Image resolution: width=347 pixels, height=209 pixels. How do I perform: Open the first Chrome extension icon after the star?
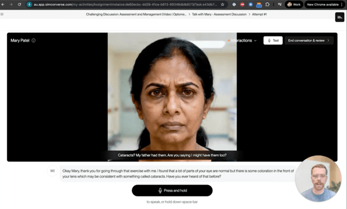coord(234,5)
